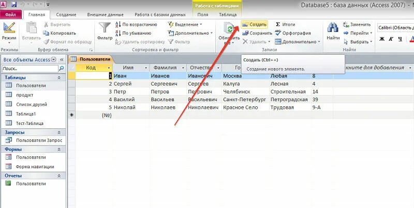Click Cut (Вырезать) scissors icon
This screenshot has height=208, width=414.
(46, 24)
